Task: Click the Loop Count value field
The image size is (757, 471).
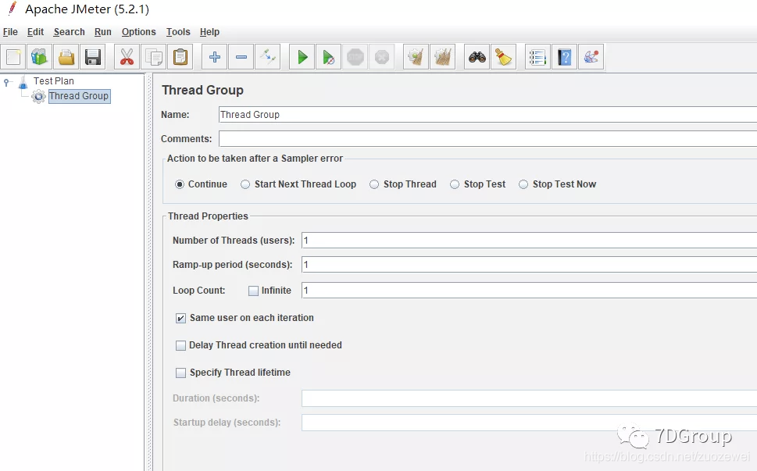Action: [529, 291]
